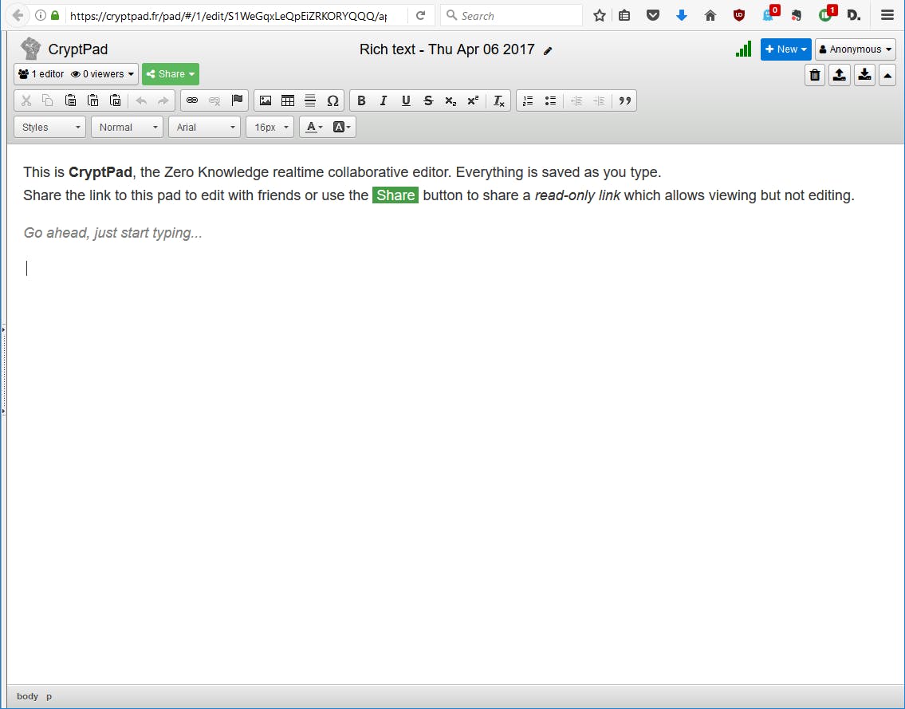Screen dimensions: 905x709
Task: Click the import upload icon
Action: 840,75
